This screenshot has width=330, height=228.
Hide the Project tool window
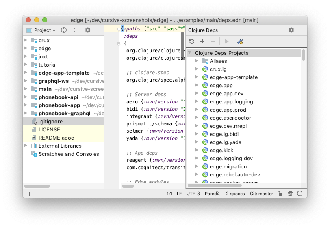(x=98, y=30)
